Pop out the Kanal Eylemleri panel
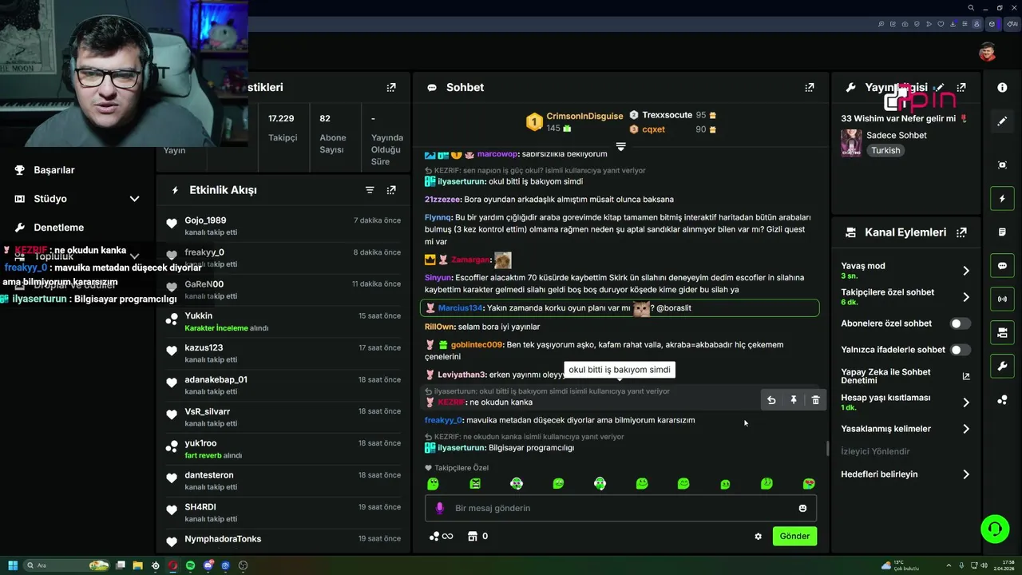Image resolution: width=1022 pixels, height=575 pixels. tap(961, 232)
